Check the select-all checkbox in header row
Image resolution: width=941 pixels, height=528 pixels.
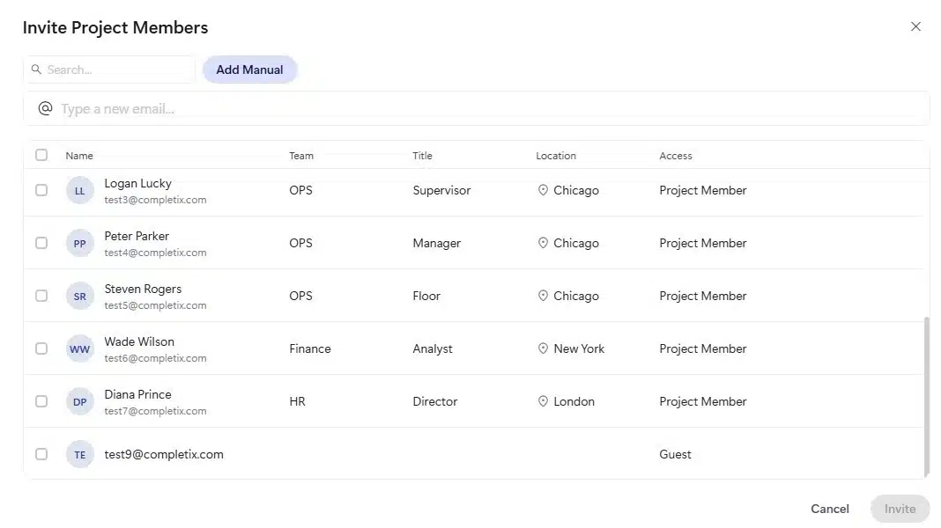(x=41, y=154)
